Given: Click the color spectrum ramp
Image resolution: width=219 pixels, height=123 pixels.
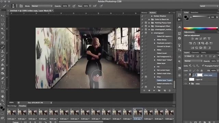Looking at the screenshot, I should [x=201, y=28].
